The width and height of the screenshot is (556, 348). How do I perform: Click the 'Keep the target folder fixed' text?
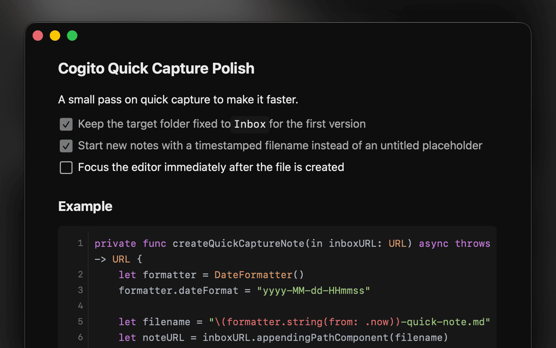coord(154,124)
